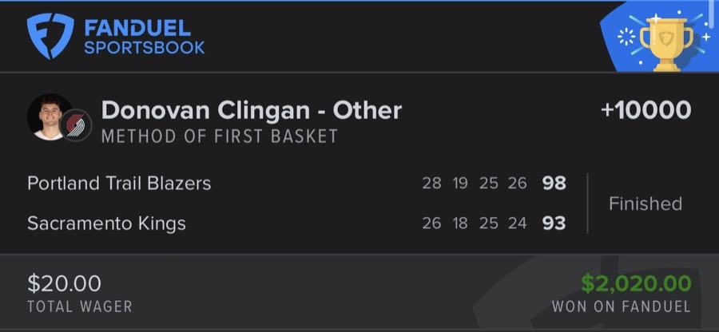Select the Sacramento Kings team name
Image resolution: width=719 pixels, height=332 pixels.
(106, 223)
